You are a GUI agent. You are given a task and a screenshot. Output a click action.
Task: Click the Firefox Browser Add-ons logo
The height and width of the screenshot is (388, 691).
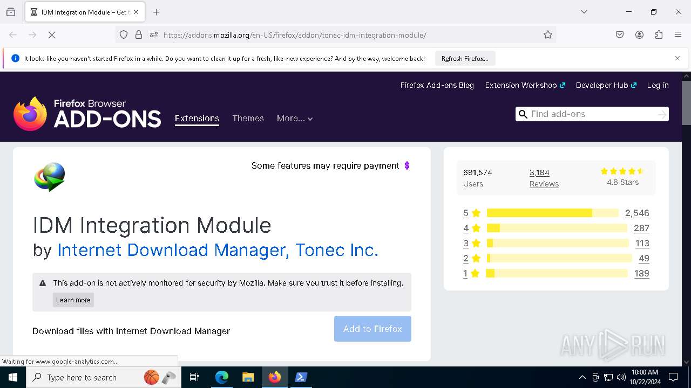(87, 114)
